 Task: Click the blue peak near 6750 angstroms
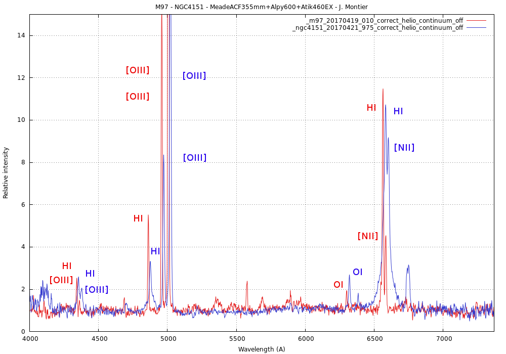[x=408, y=267]
